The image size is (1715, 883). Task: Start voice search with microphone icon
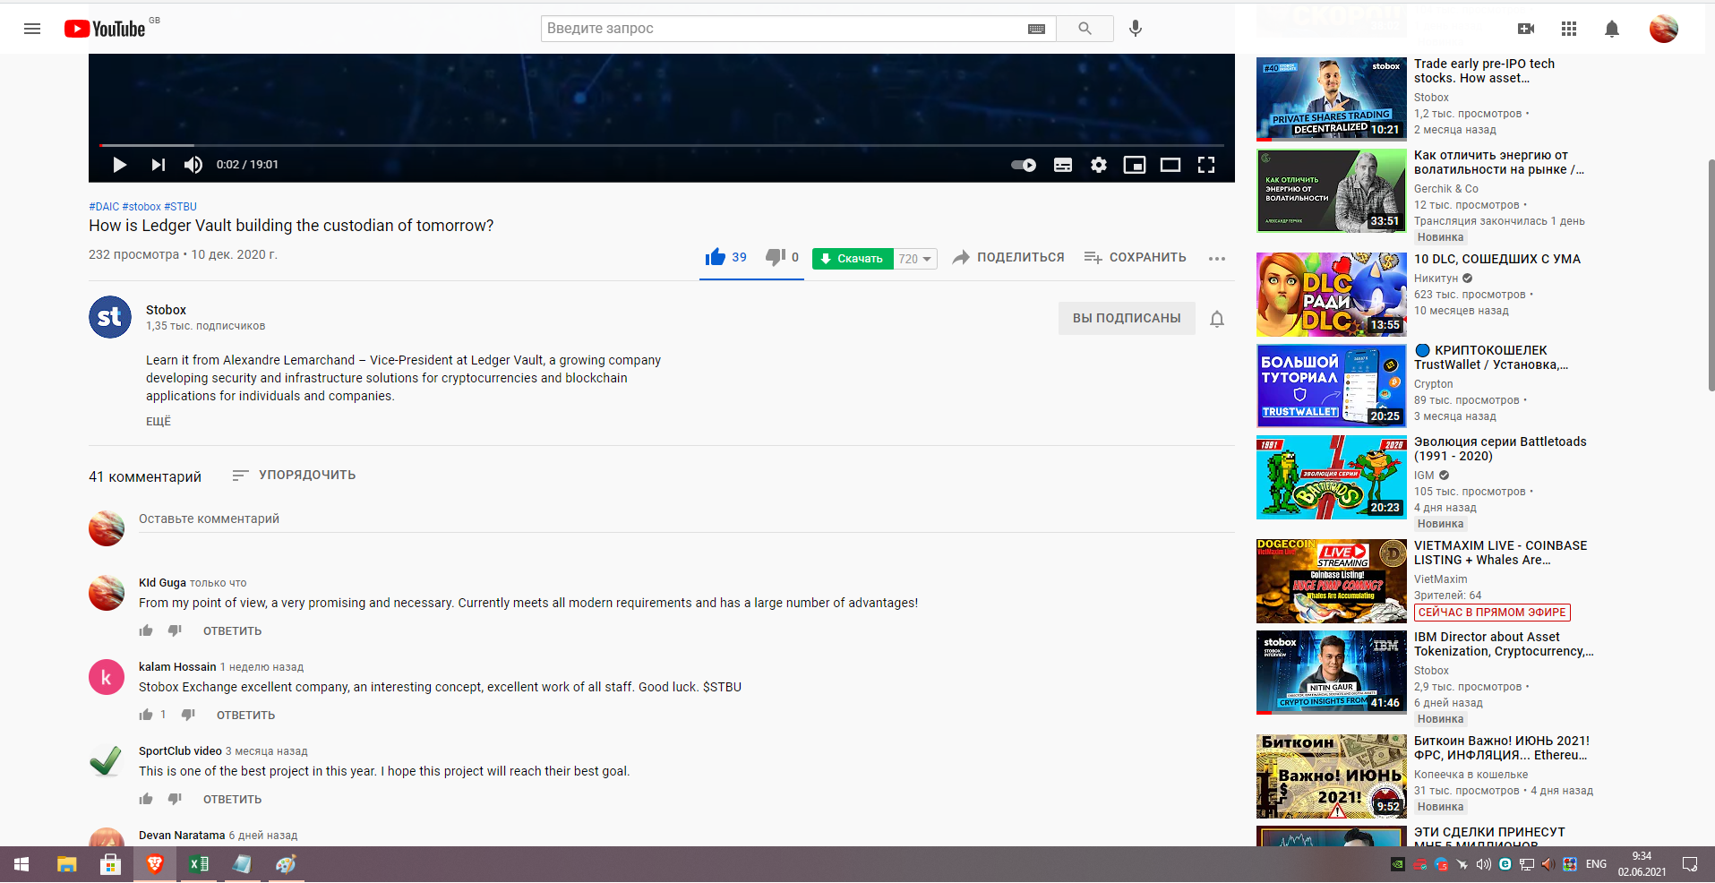click(x=1136, y=29)
